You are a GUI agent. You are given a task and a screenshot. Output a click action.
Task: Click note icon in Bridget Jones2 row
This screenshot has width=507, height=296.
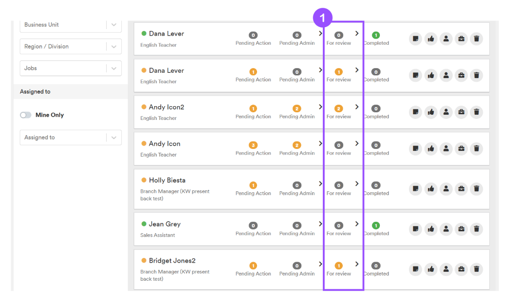(x=416, y=269)
